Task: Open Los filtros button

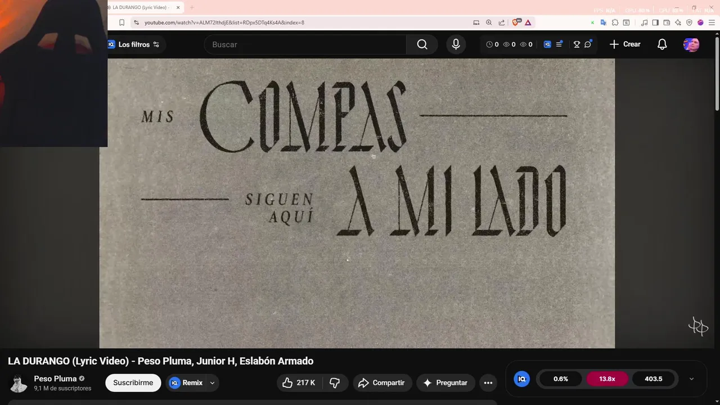Action: coord(134,44)
